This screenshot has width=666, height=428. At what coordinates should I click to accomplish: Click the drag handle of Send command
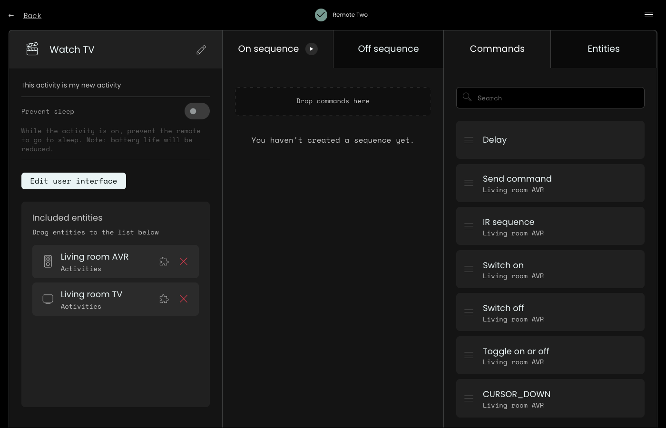click(469, 183)
